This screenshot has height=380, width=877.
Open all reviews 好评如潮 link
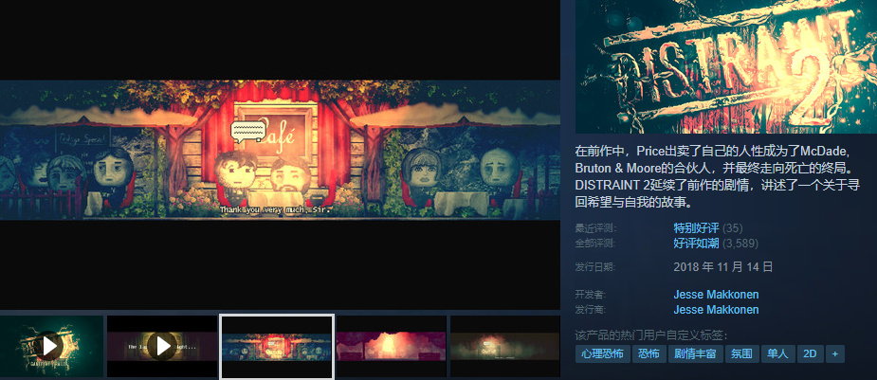pyautogui.click(x=696, y=244)
